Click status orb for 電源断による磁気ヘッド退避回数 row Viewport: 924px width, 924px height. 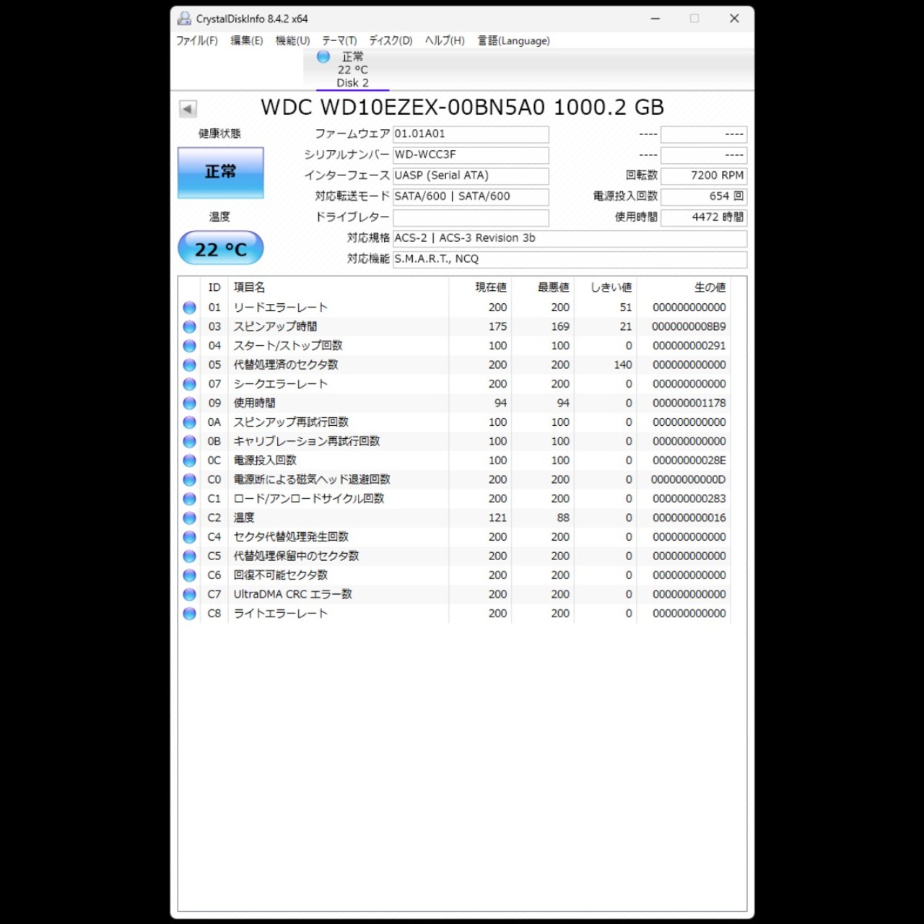190,479
